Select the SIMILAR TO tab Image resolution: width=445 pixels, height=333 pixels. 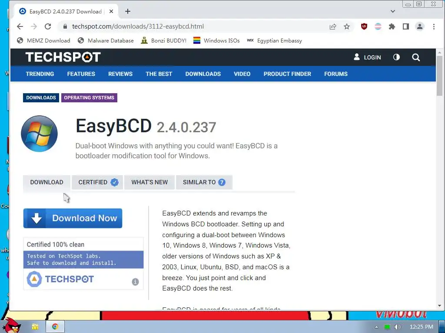pyautogui.click(x=204, y=183)
